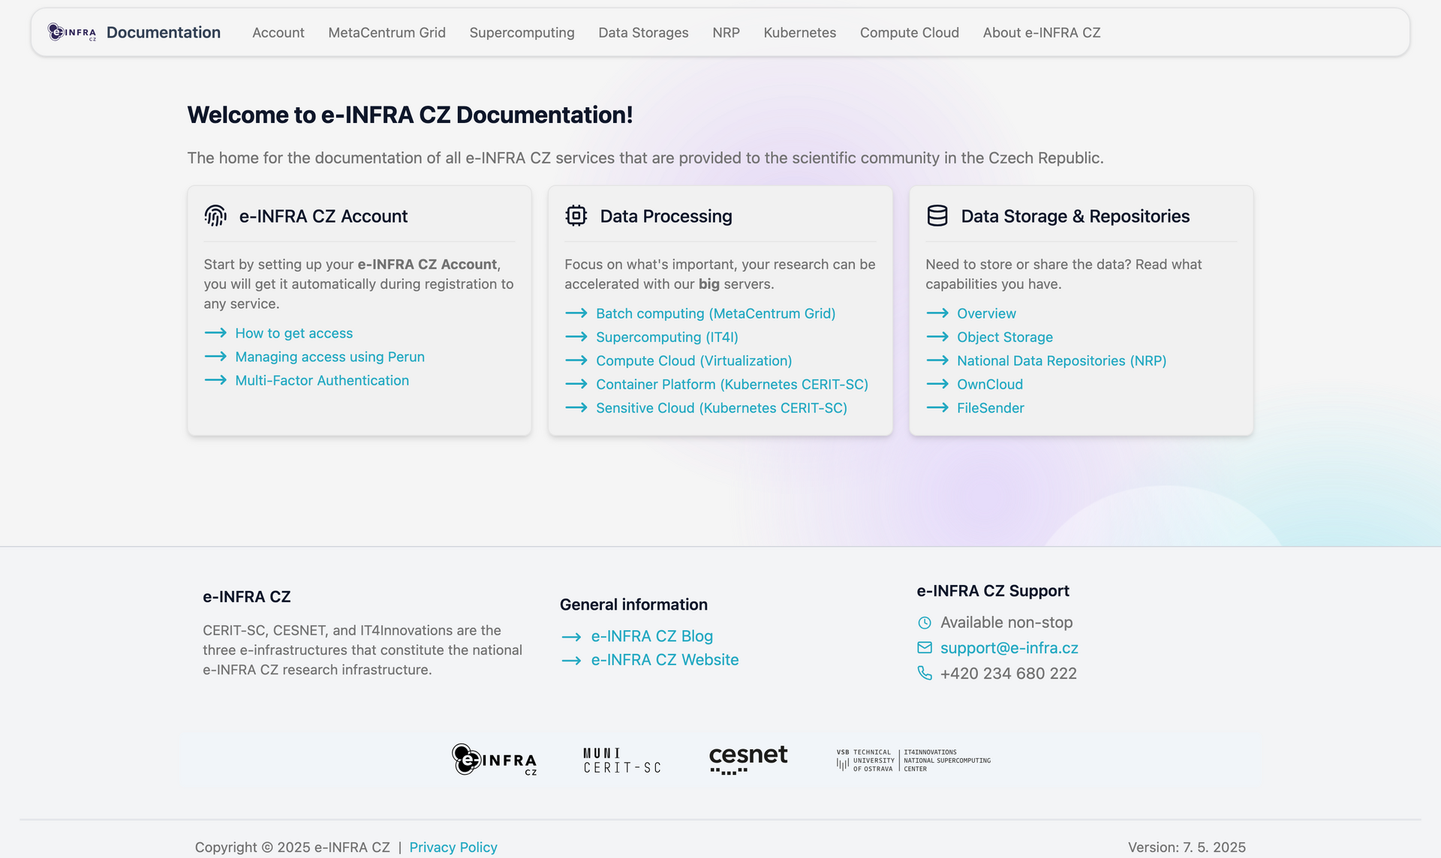Go to Supercomputing in top navigation
Viewport: 1441px width, 858px height.
522,32
